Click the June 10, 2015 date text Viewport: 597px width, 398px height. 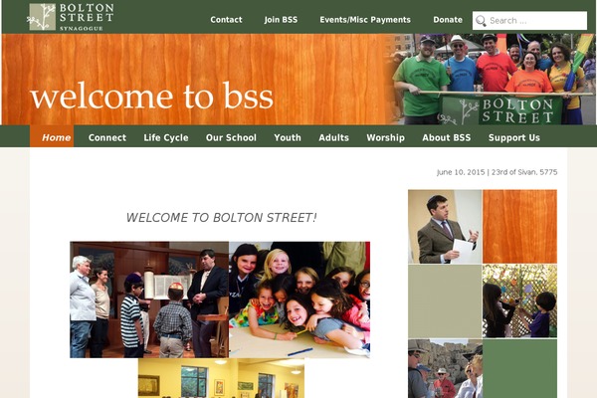[x=461, y=172]
